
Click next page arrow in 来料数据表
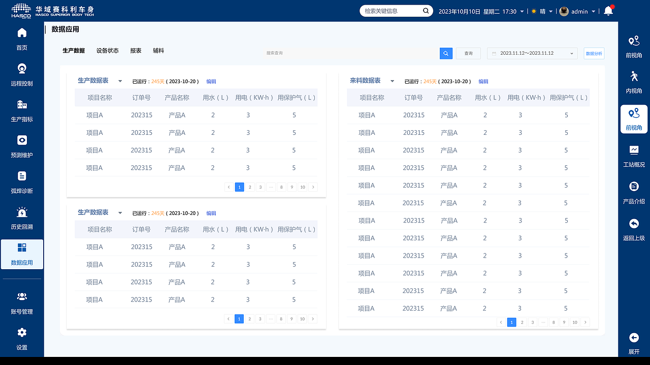coord(586,322)
